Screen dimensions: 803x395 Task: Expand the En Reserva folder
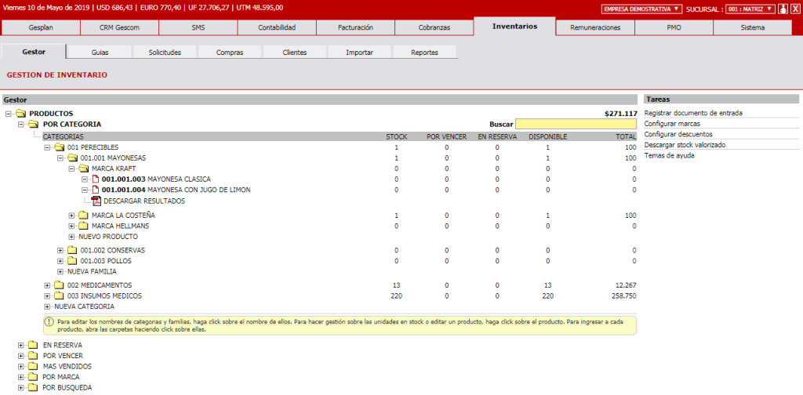21,345
